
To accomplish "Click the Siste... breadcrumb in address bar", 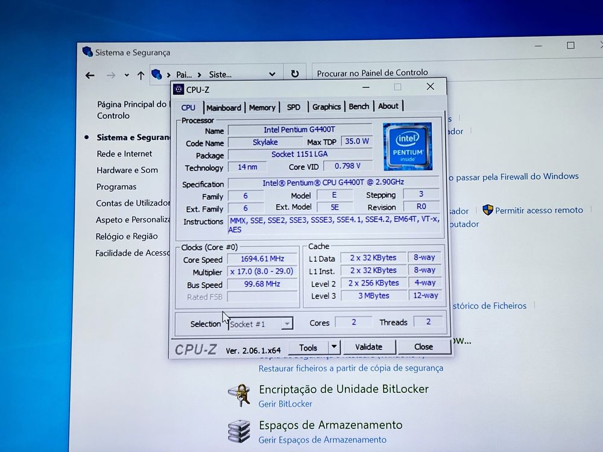I will 220,75.
